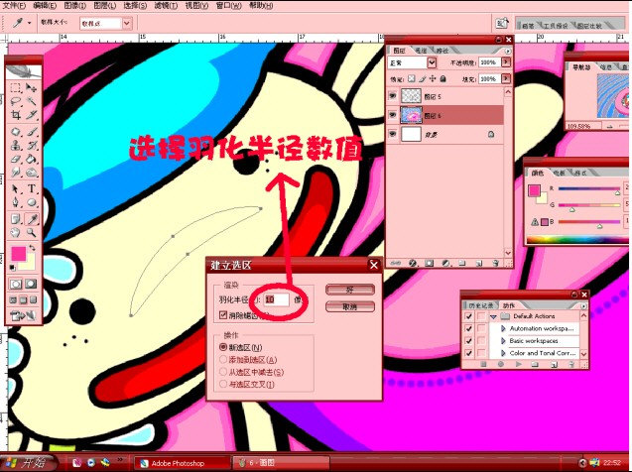Open the fill 100% slider arrow

tap(505, 78)
